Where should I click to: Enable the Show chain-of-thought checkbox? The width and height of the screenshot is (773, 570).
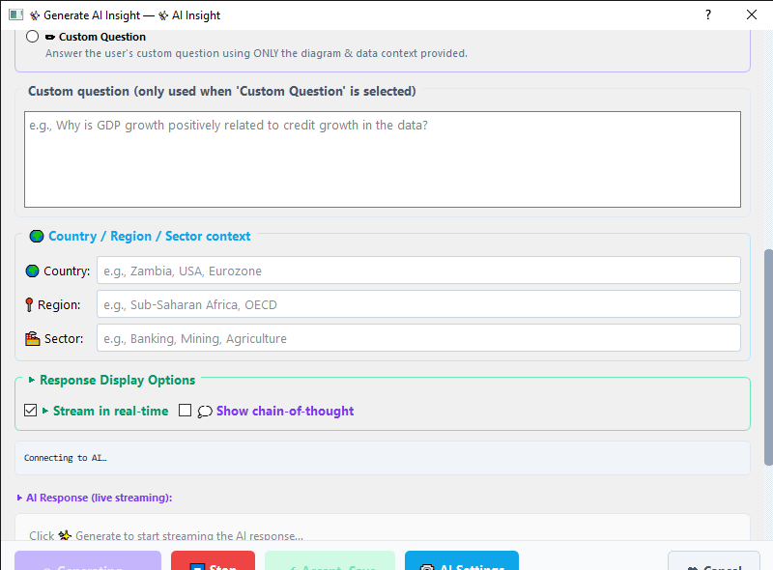[x=185, y=411]
